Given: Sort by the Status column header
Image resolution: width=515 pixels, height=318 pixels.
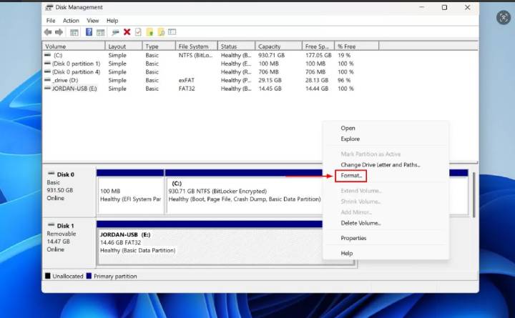Looking at the screenshot, I should click(x=237, y=46).
